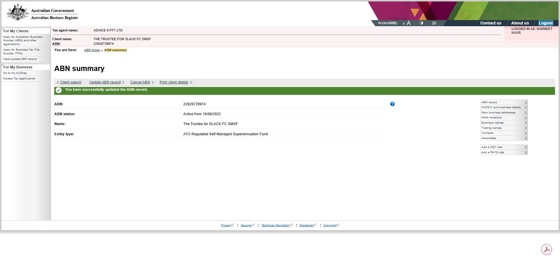Viewport: 560px width, 265px height.
Task: Open ANZSIC and business details section
Action: pyautogui.click(x=504, y=107)
